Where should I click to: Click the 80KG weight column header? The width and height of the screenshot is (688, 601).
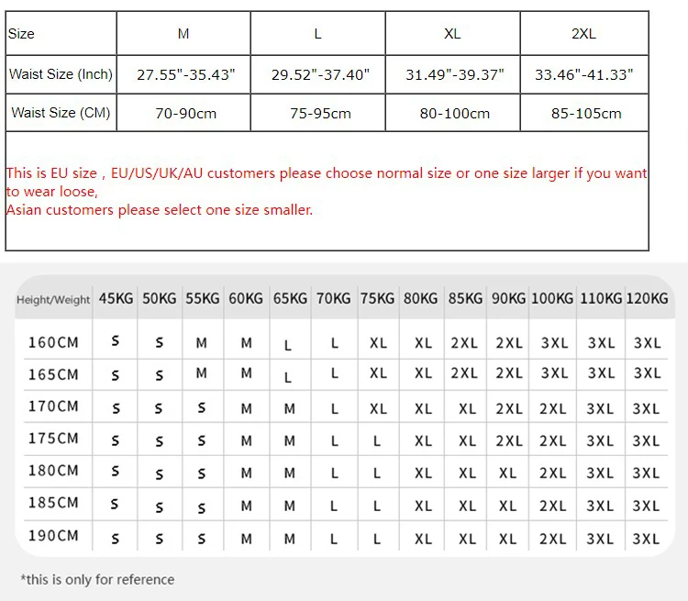[420, 298]
